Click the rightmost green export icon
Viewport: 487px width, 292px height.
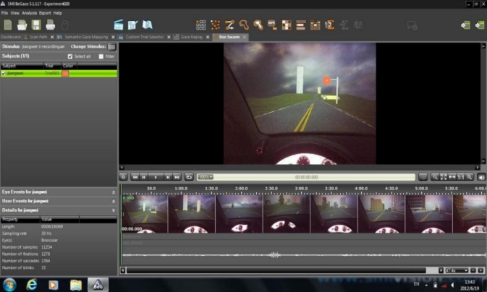click(480, 25)
